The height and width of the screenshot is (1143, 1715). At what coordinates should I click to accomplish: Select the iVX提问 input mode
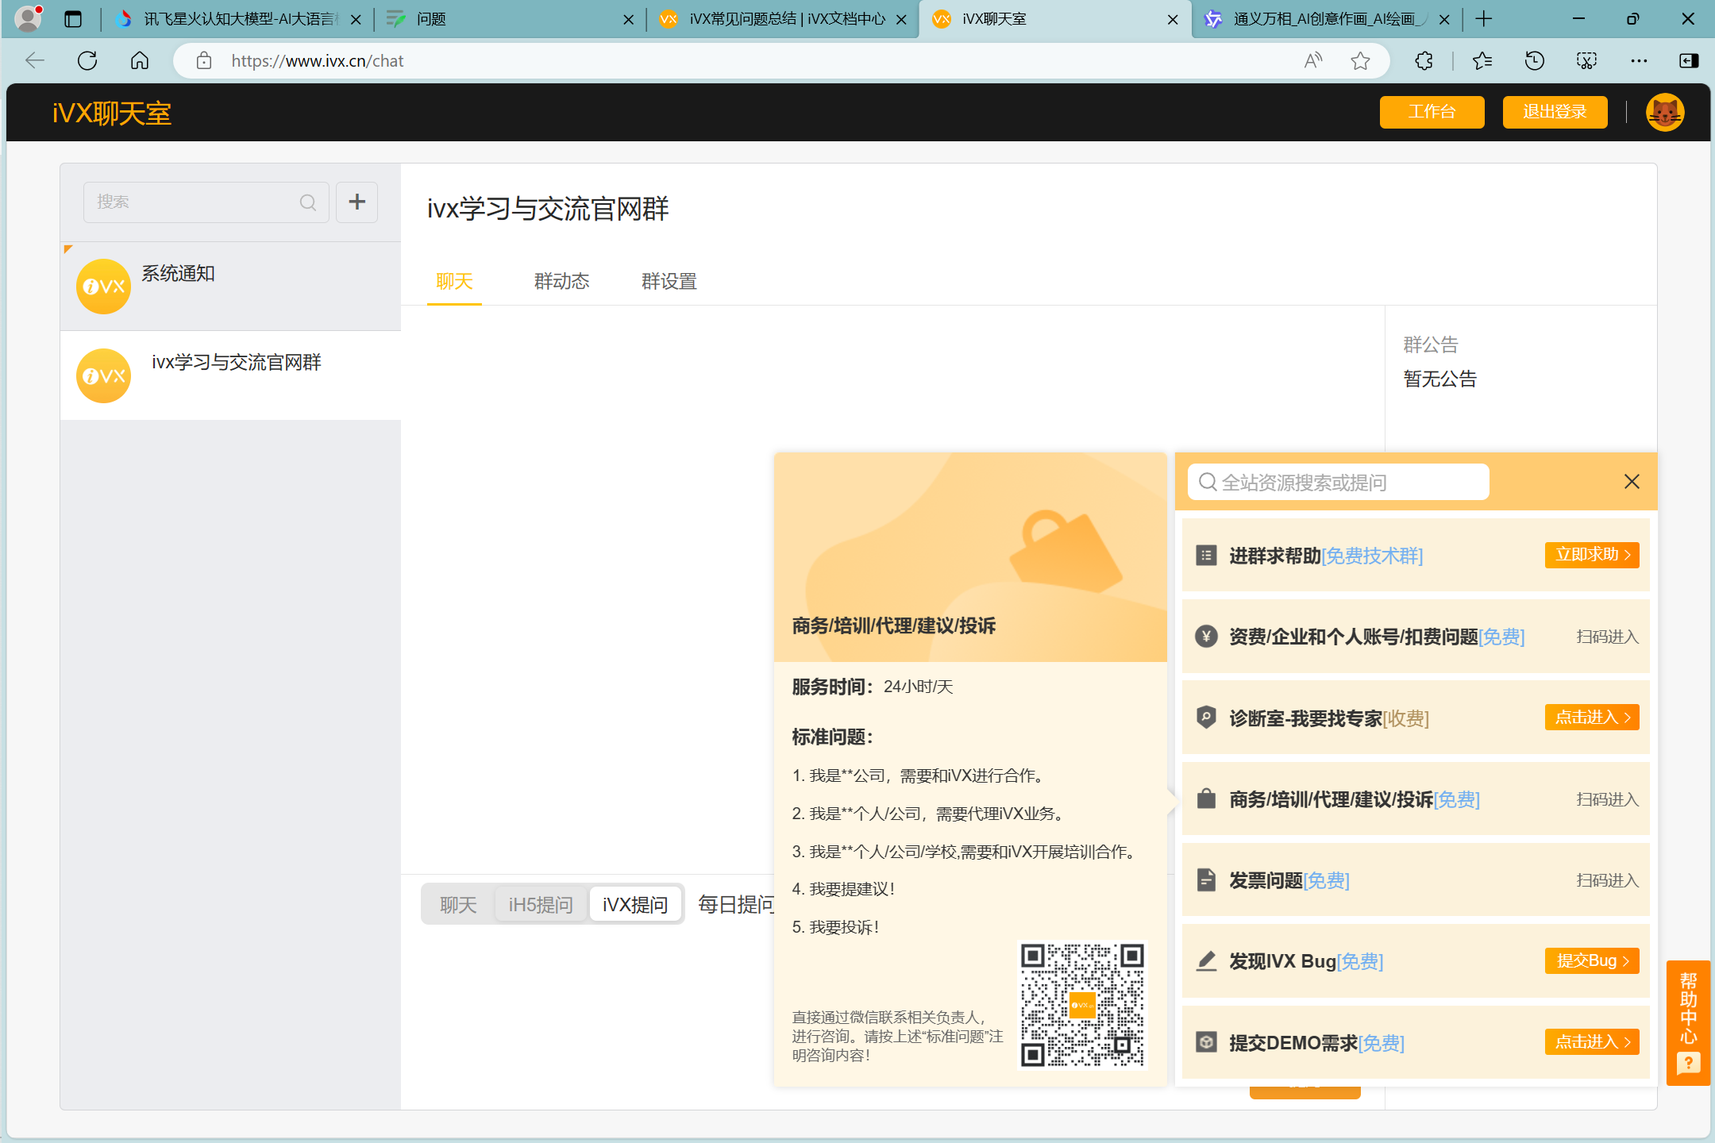635,905
